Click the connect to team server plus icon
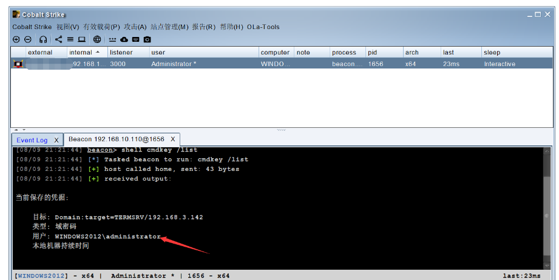The height and width of the screenshot is (280, 559). click(x=16, y=39)
